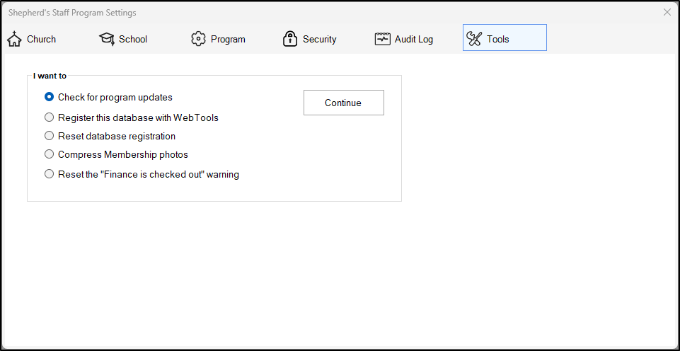Click the Audit Log pulse icon
680x351 pixels.
click(x=382, y=39)
